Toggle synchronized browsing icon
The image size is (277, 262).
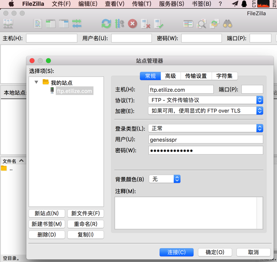point(214,24)
